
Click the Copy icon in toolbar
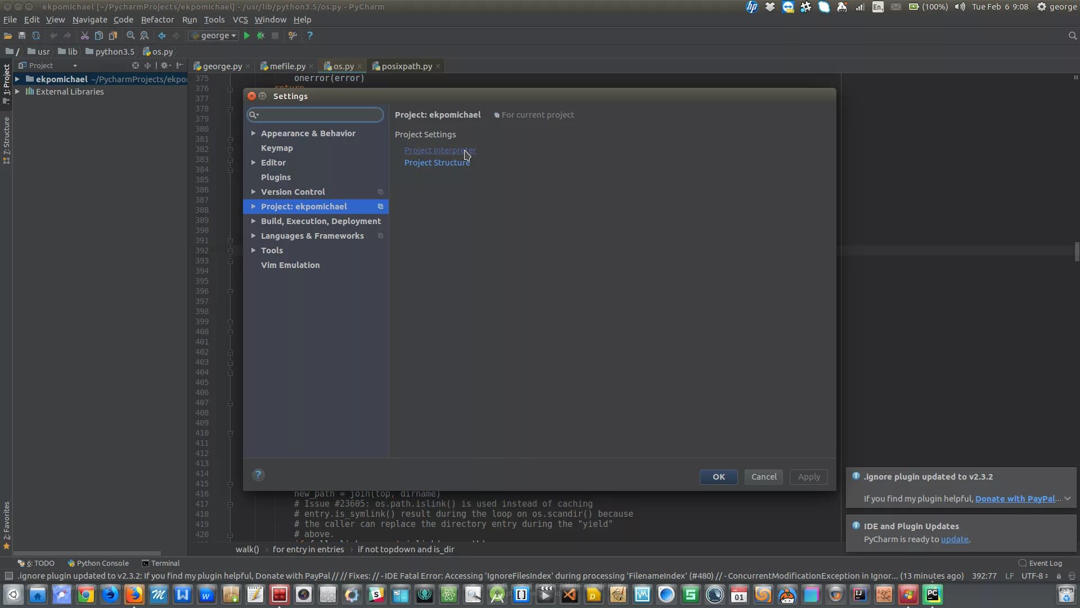coord(99,35)
